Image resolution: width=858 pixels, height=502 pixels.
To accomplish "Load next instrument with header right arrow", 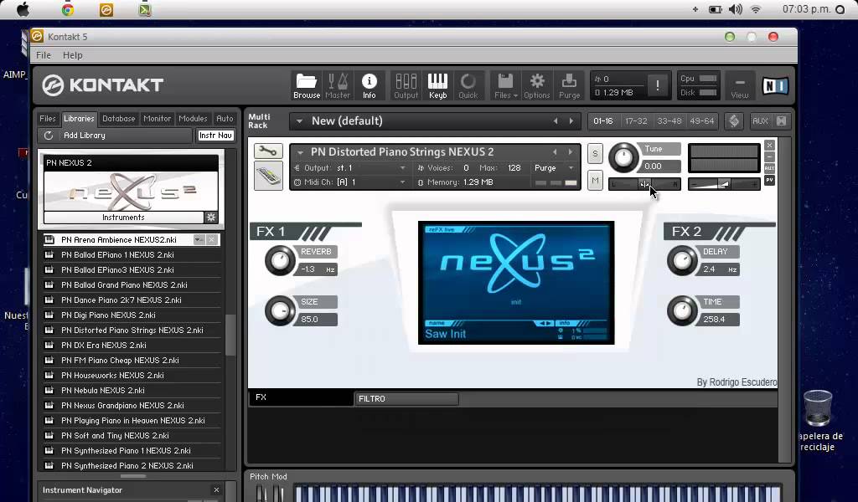I will click(570, 152).
